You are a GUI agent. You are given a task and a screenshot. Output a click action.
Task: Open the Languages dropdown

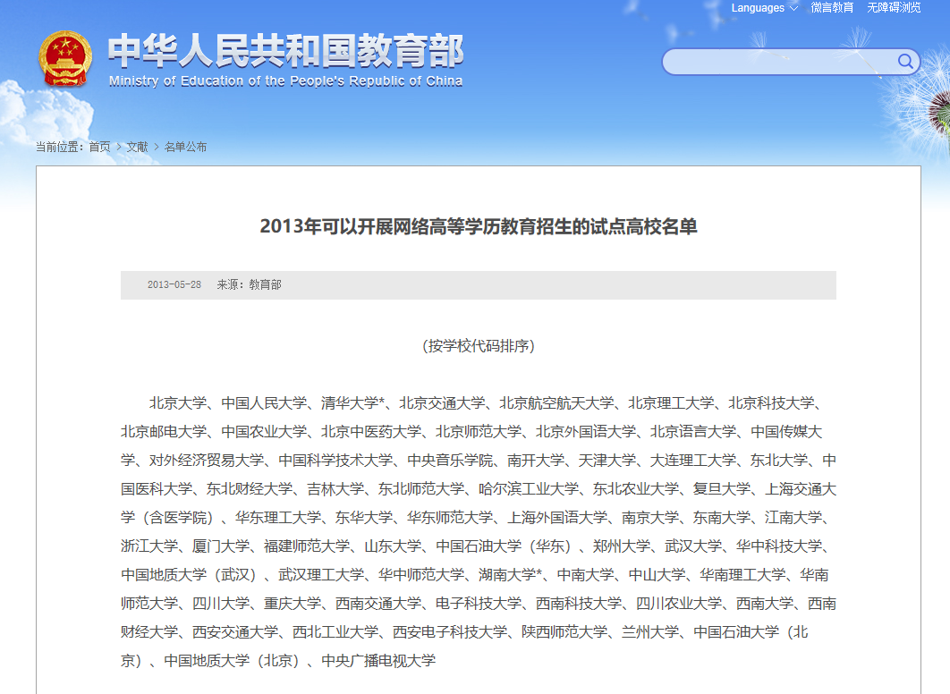764,8
